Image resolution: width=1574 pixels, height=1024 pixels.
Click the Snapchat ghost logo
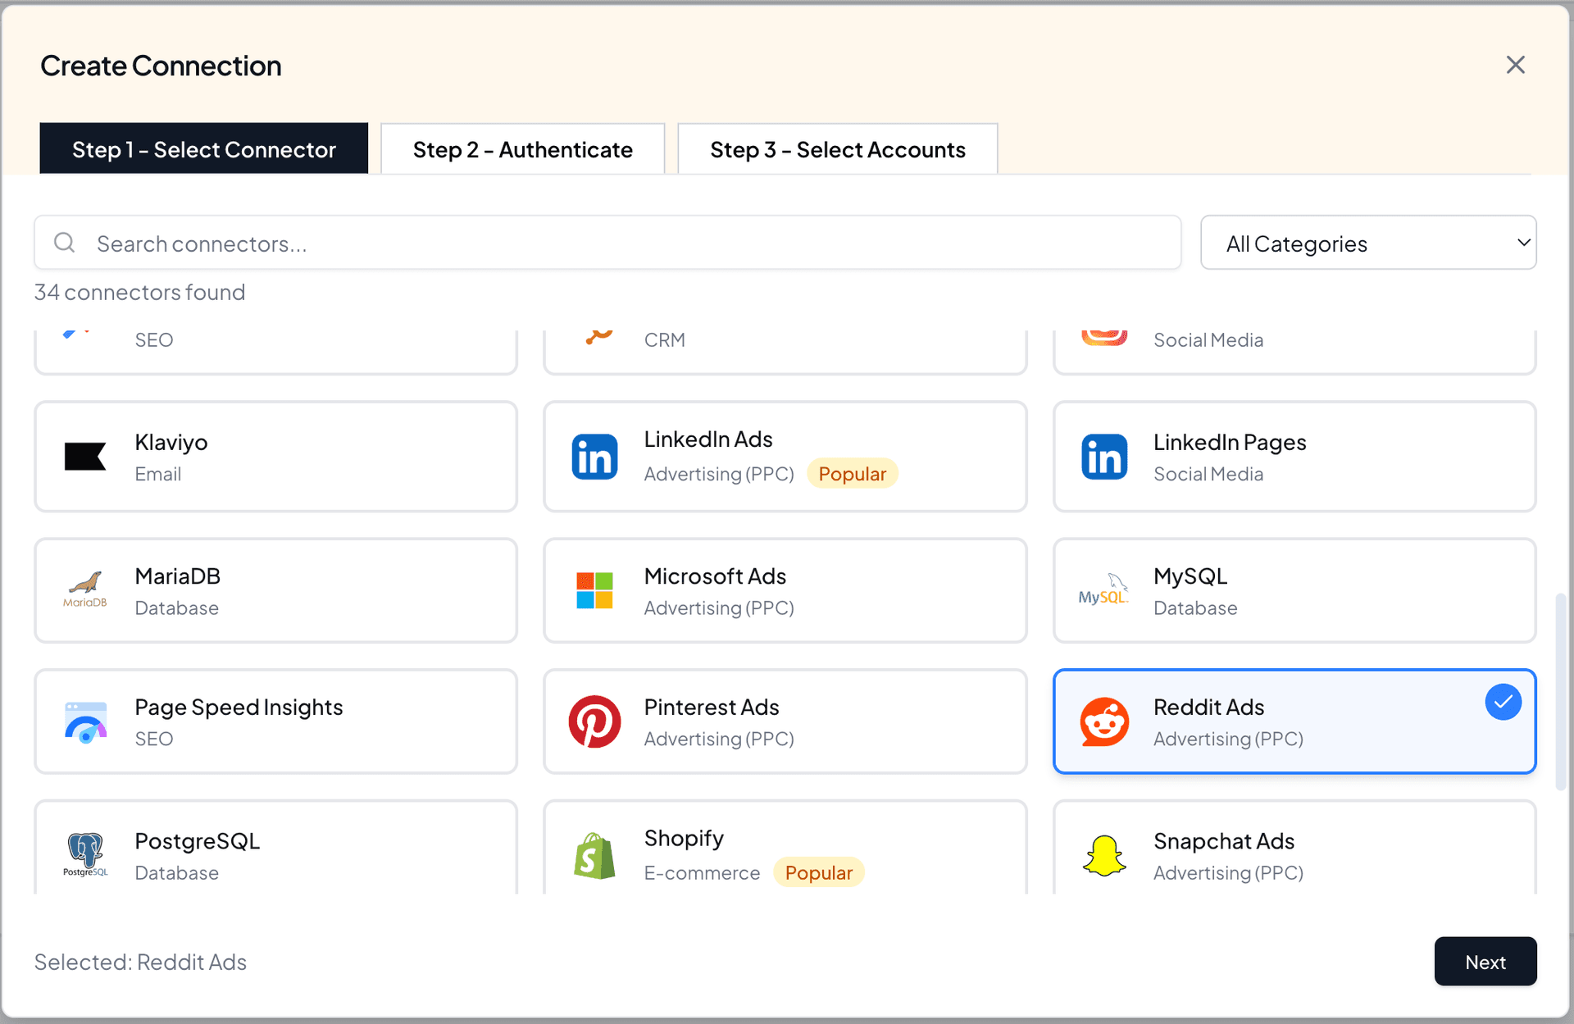tap(1104, 856)
